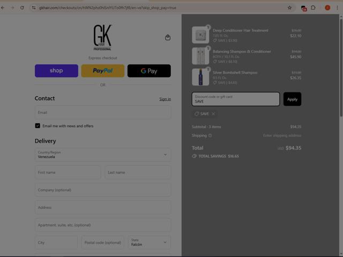Focus the Postal code (optional) field

(x=103, y=243)
